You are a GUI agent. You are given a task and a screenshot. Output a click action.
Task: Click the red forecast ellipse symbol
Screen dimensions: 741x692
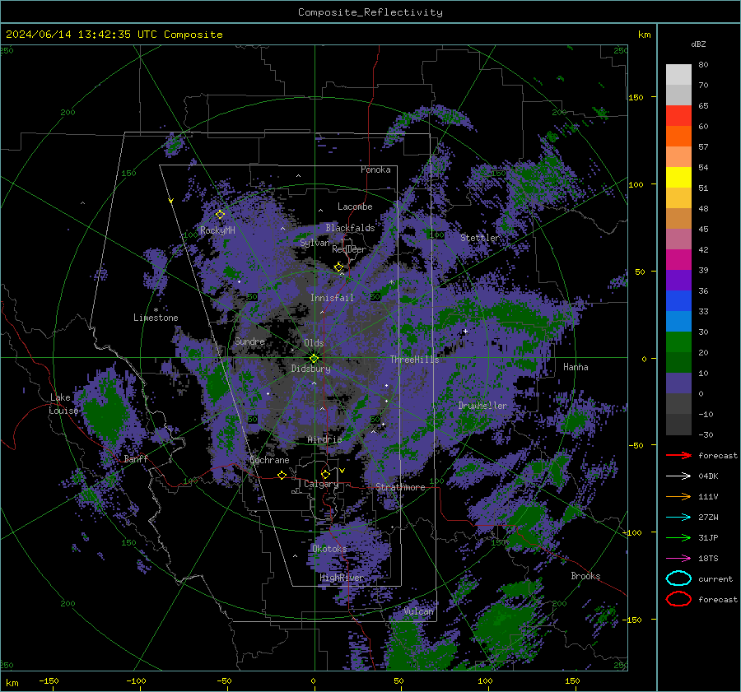[678, 599]
